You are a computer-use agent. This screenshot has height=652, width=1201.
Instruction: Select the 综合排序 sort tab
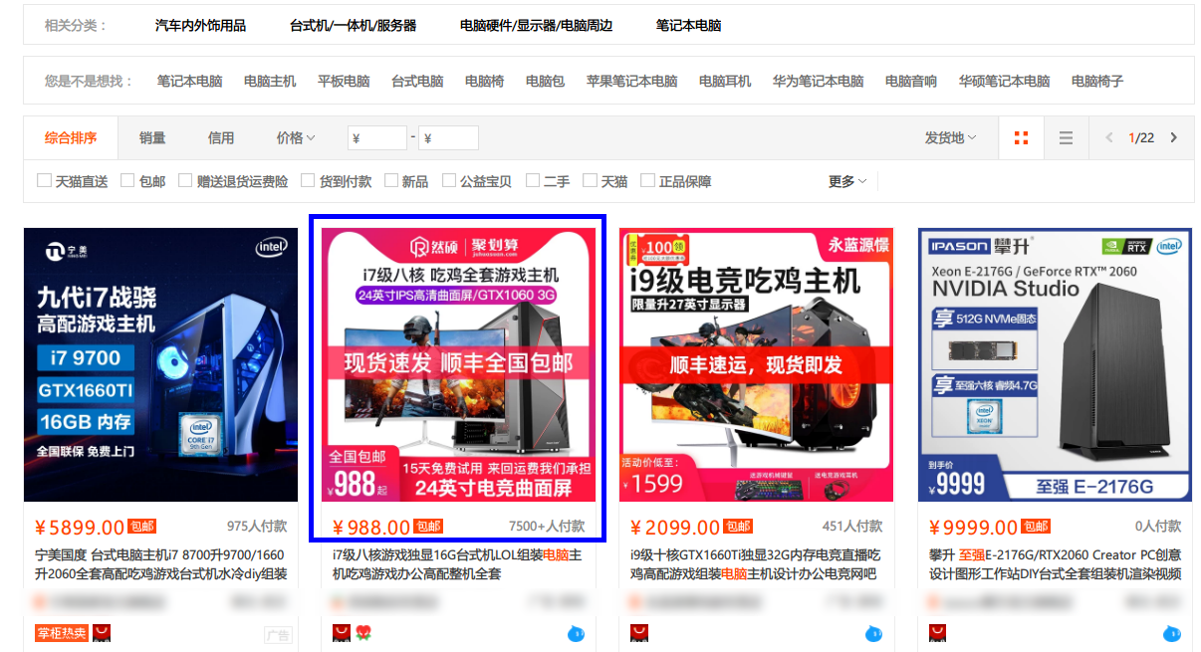[x=71, y=138]
